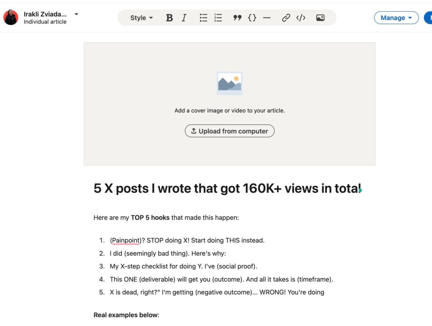Click the article title field
432x326 pixels.
coord(227,188)
